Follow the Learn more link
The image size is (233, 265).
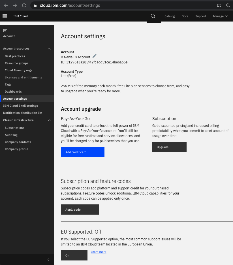[x=99, y=252]
